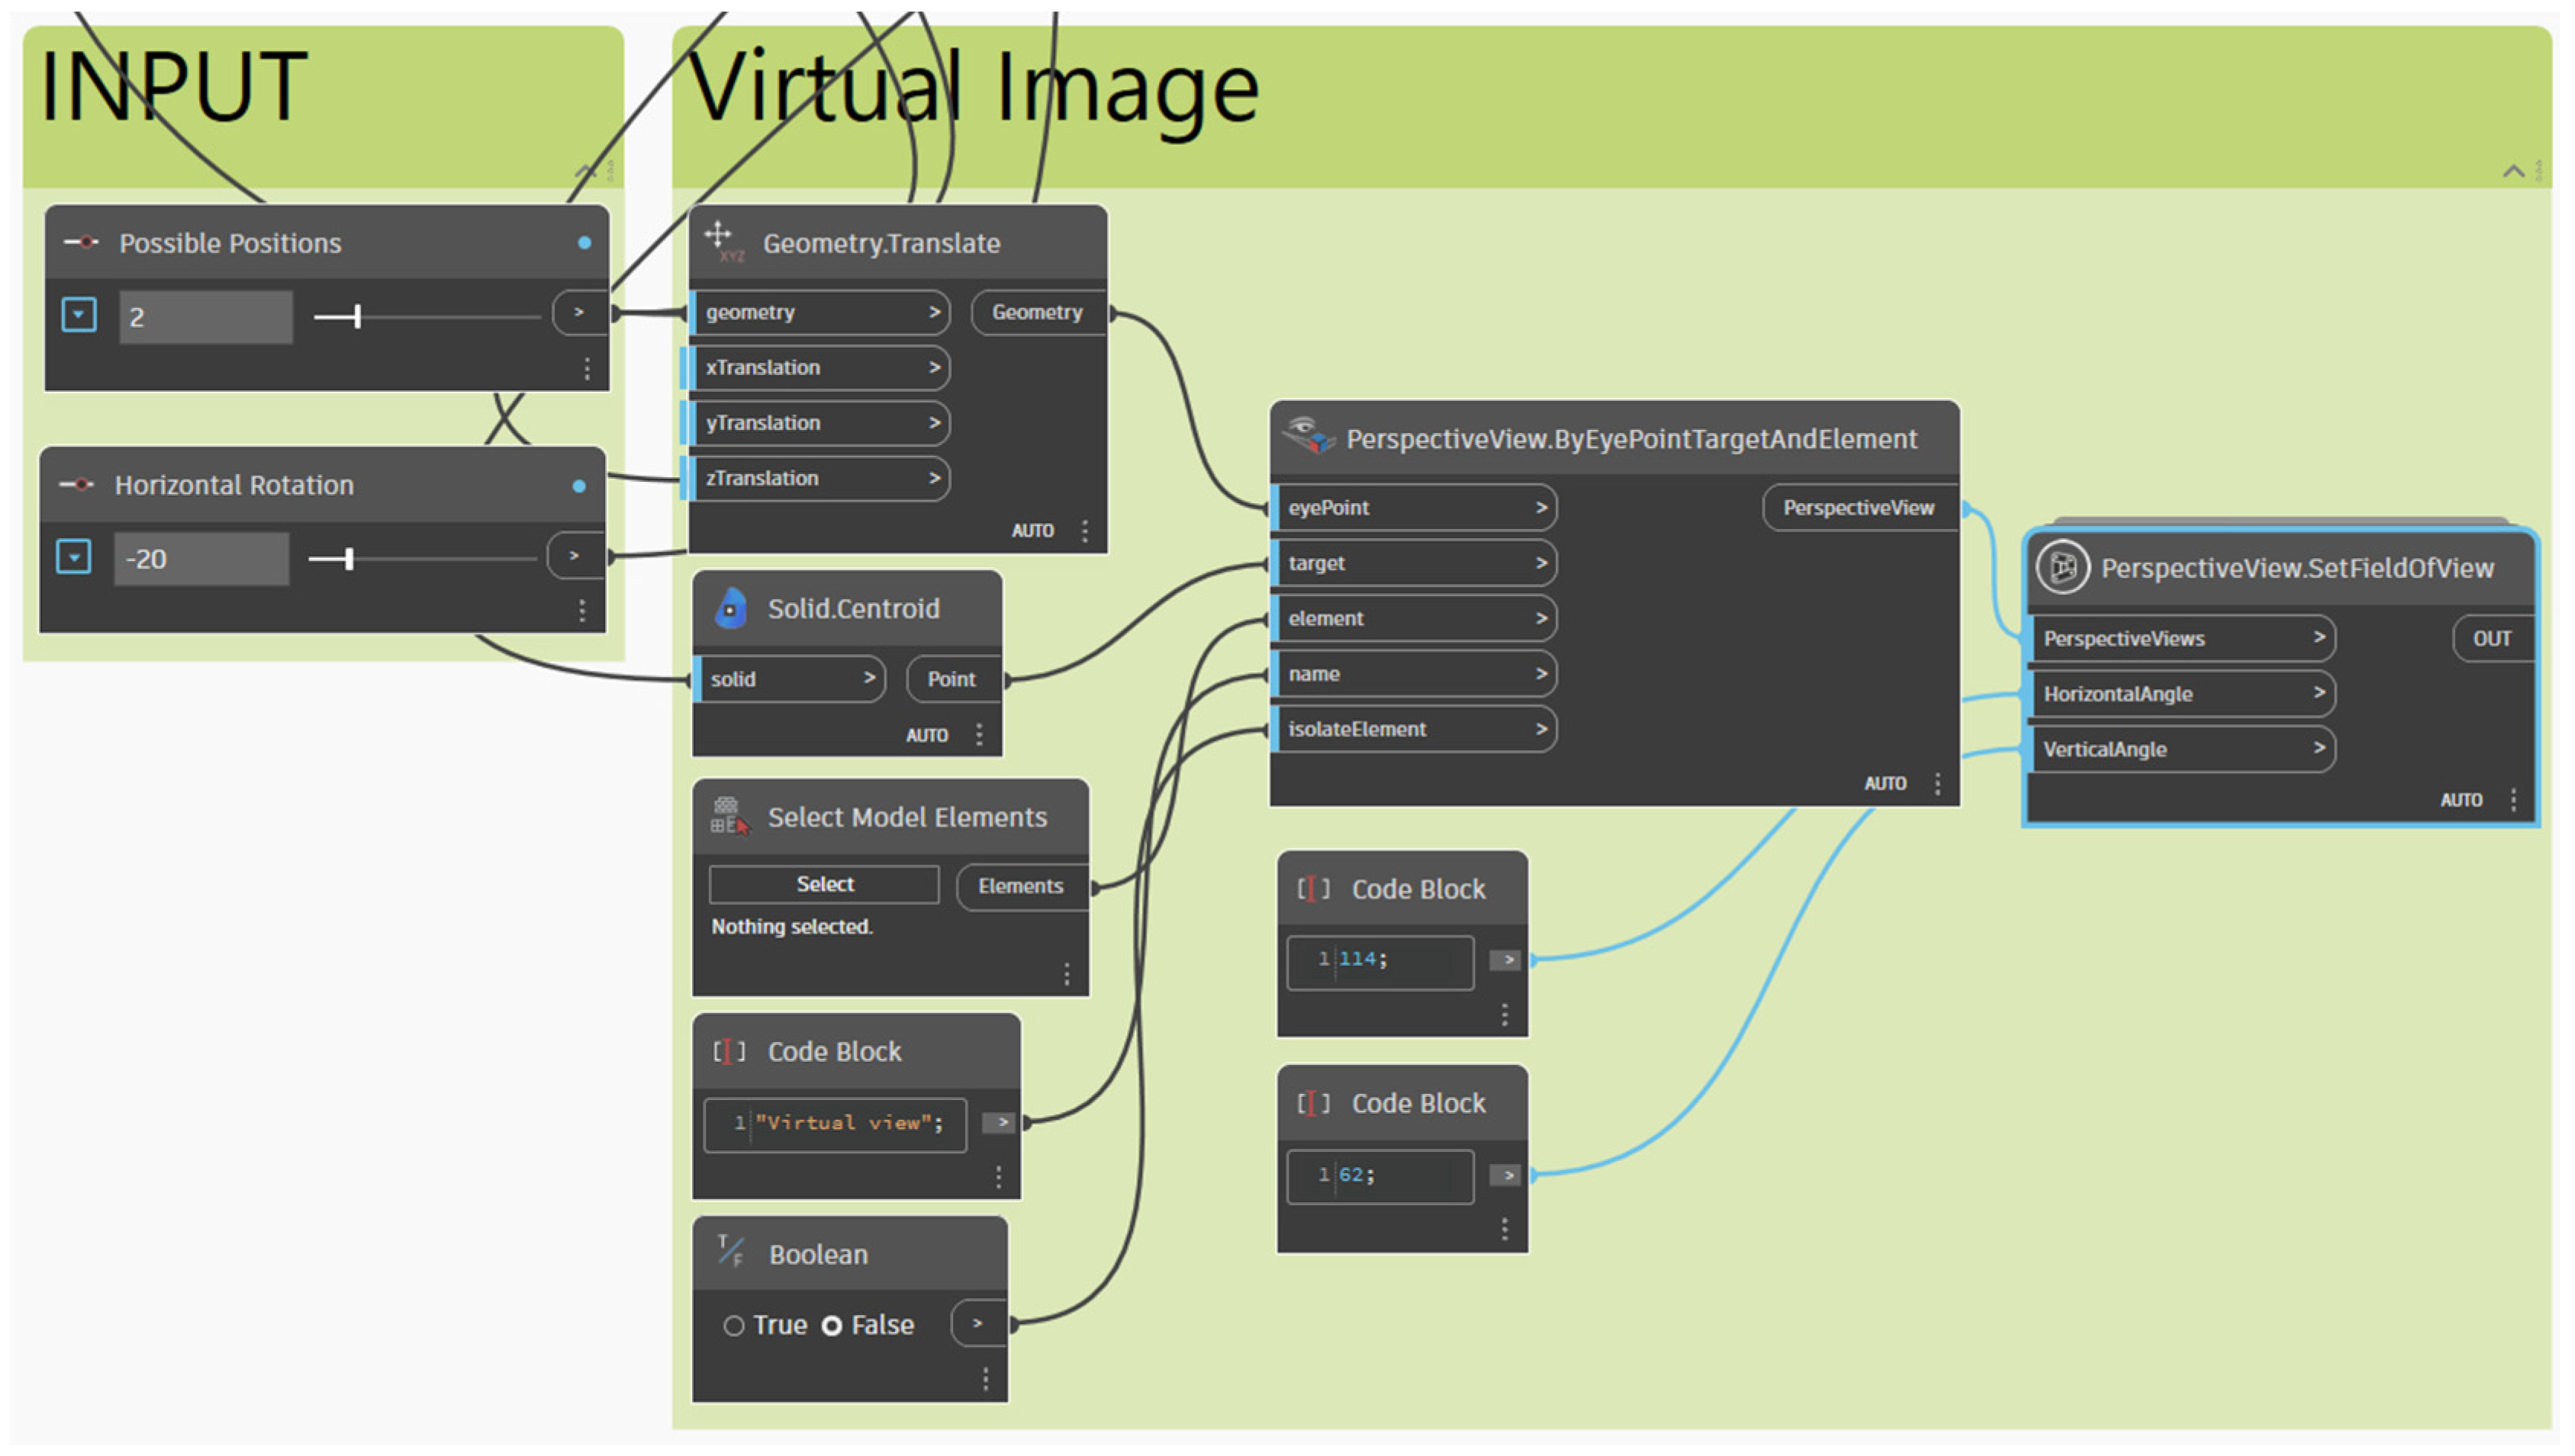Click the Solid.Centroid node icon
The width and height of the screenshot is (2575, 1456).
tap(732, 608)
